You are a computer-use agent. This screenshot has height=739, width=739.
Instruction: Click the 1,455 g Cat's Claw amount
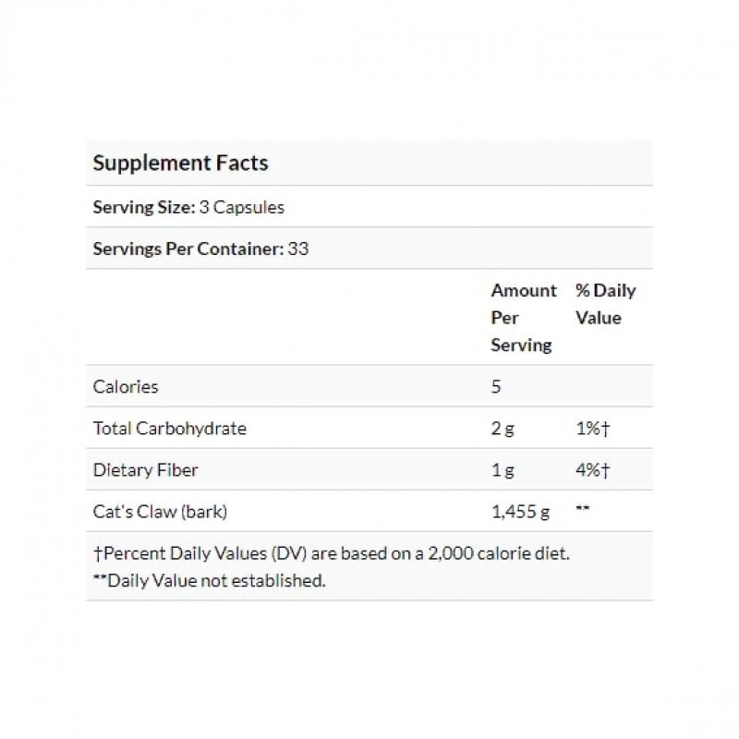pos(520,511)
